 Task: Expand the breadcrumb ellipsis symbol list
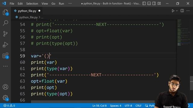pyautogui.click(x=42, y=17)
